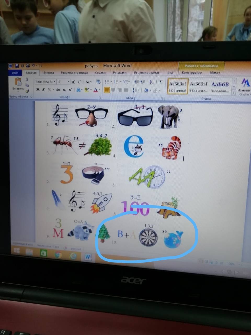Click the red Font Color button
Image resolution: width=251 pixels, height=335 pixels.
(x=95, y=90)
